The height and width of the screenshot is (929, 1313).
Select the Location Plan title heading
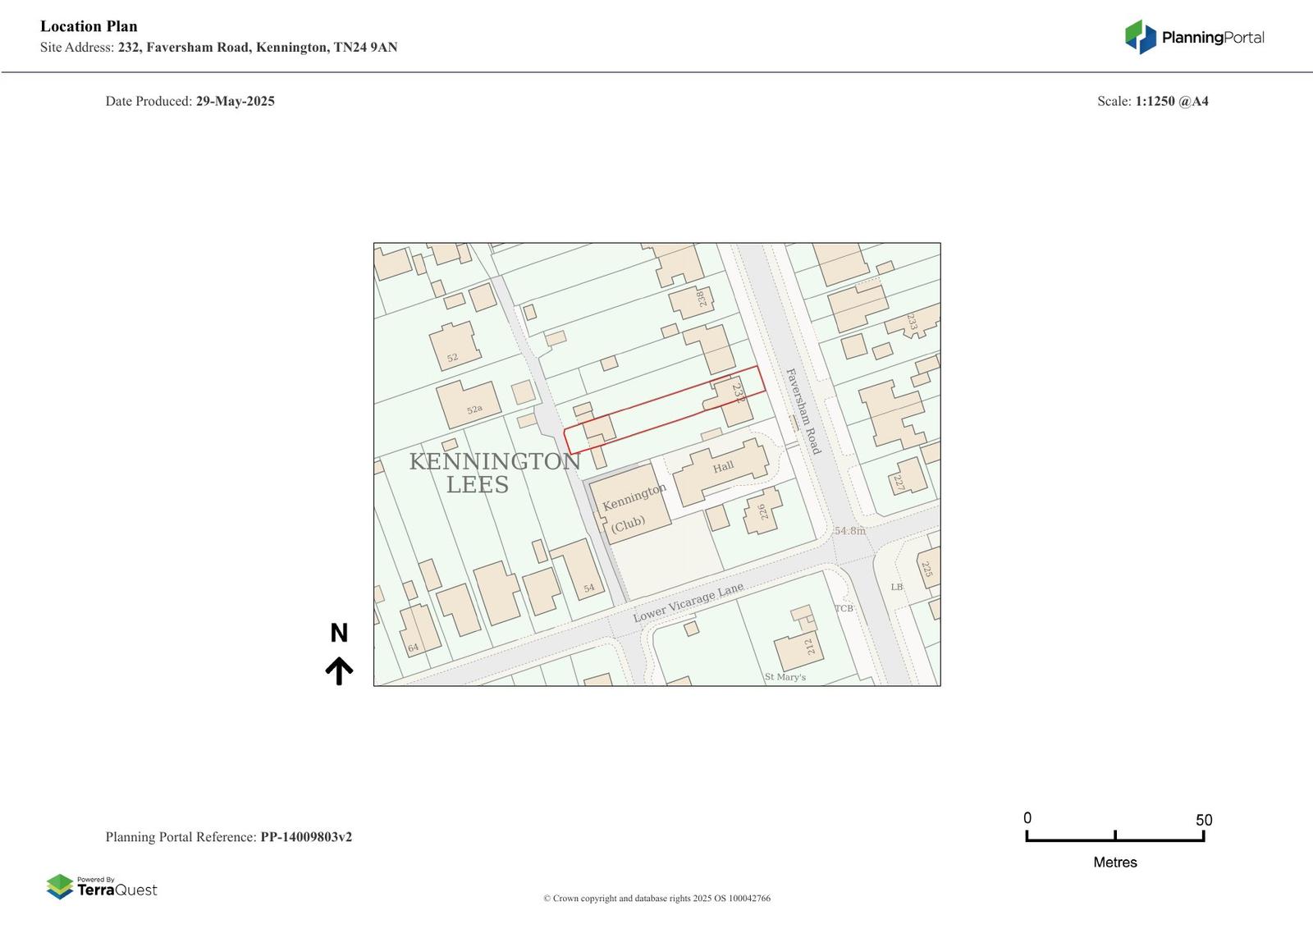coord(89,26)
